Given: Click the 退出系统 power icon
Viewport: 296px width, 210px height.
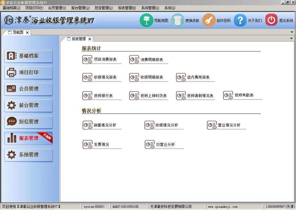Looking at the screenshot, I should [x=271, y=21].
